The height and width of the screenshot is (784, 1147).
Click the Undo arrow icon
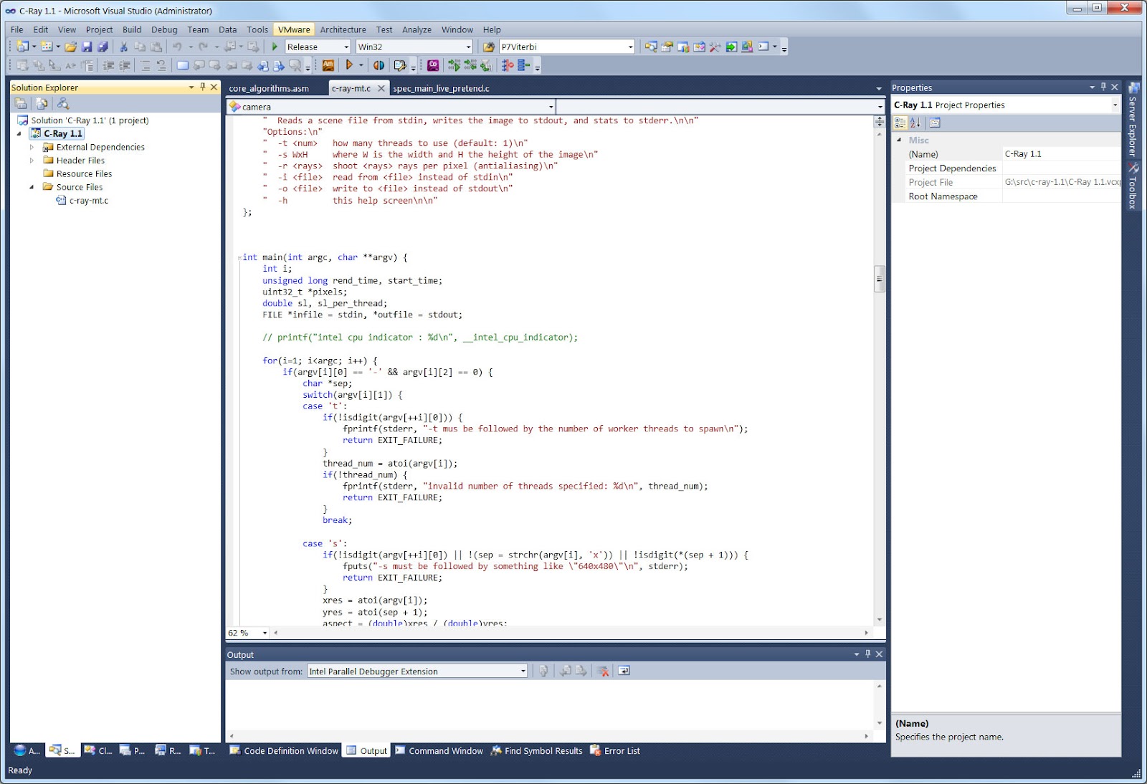(177, 47)
